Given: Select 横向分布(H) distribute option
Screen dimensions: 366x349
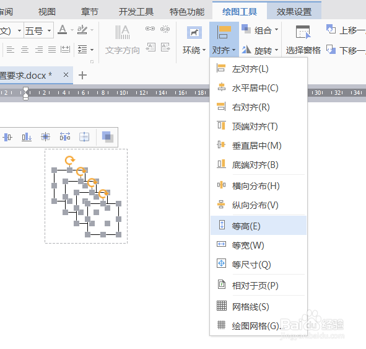Looking at the screenshot, I should [x=258, y=186].
